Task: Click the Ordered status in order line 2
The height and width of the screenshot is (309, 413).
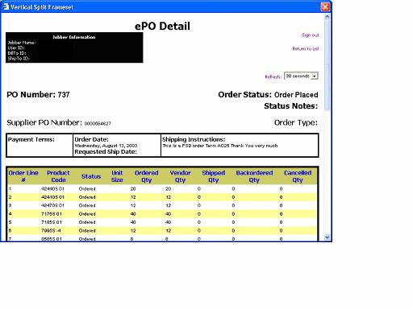Action: (x=87, y=197)
